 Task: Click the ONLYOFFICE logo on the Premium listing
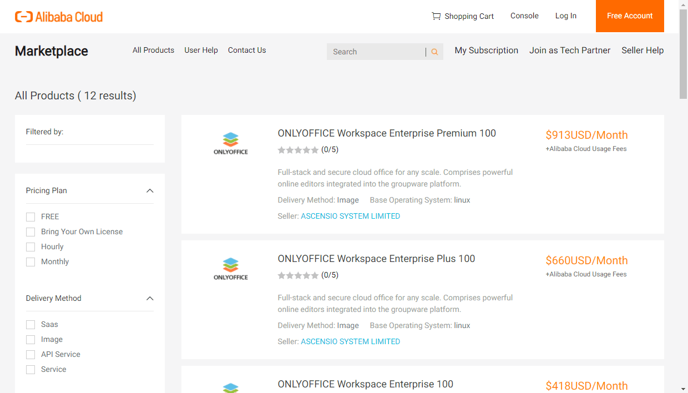(x=231, y=142)
